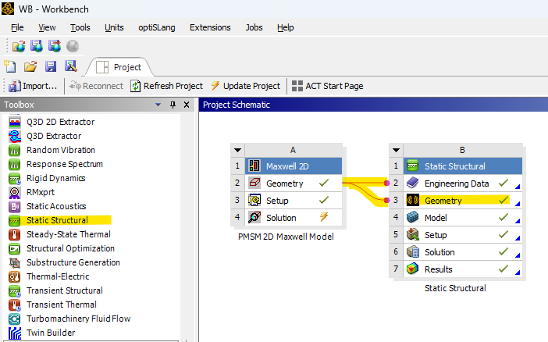548x342 pixels.
Task: Click the Response Spectrum system icon
Action: click(15, 164)
